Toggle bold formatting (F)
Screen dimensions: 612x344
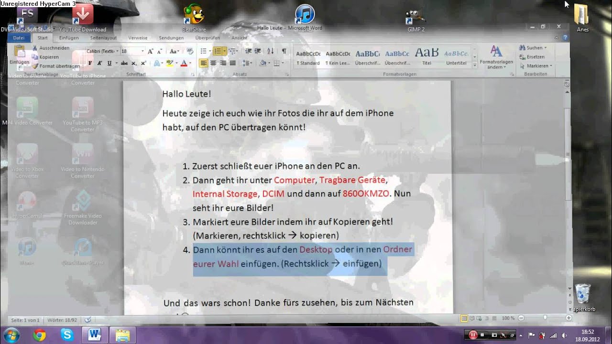pyautogui.click(x=90, y=63)
